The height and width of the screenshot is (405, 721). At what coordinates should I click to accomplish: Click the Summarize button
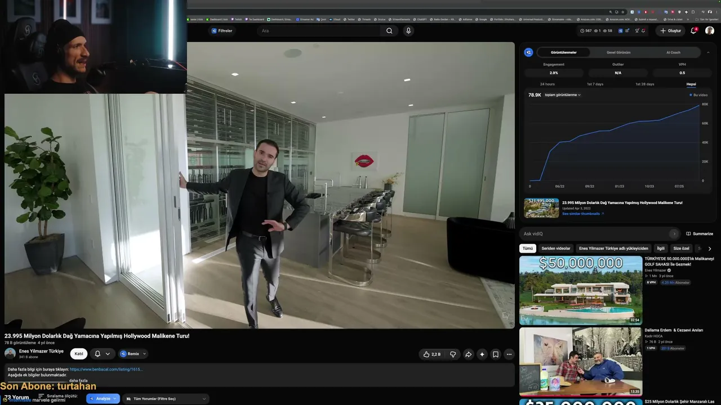(700, 233)
